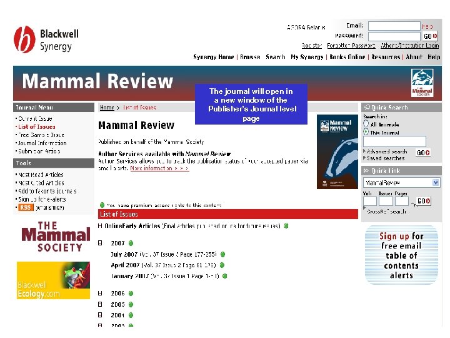Screen dimensions: 450x338
Task: Open Books Online in the top menu
Action: click(x=347, y=57)
